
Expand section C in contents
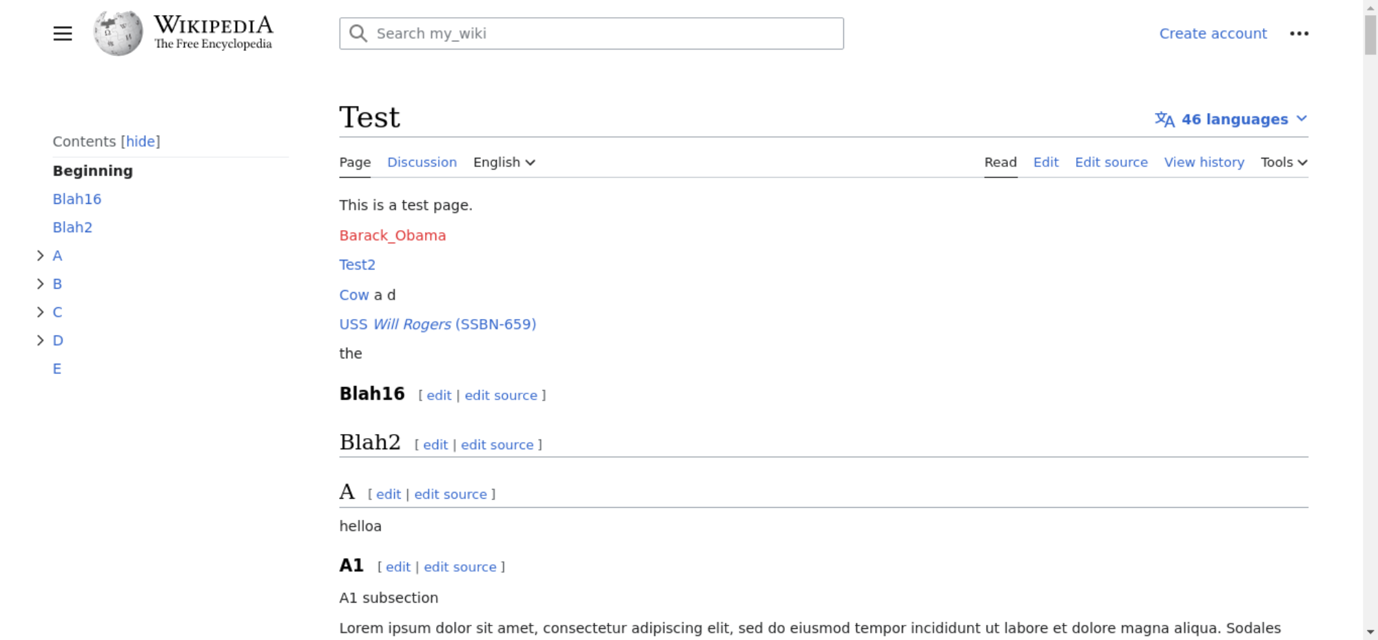pos(41,312)
